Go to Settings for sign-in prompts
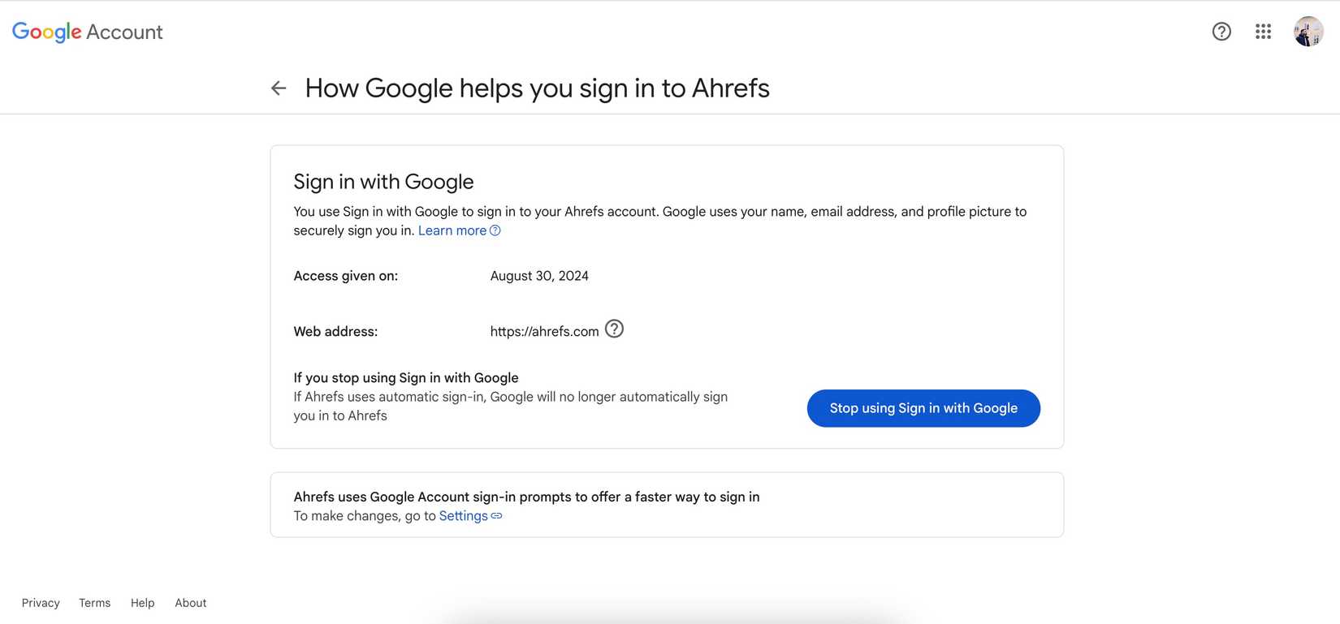This screenshot has width=1340, height=624. click(x=463, y=515)
